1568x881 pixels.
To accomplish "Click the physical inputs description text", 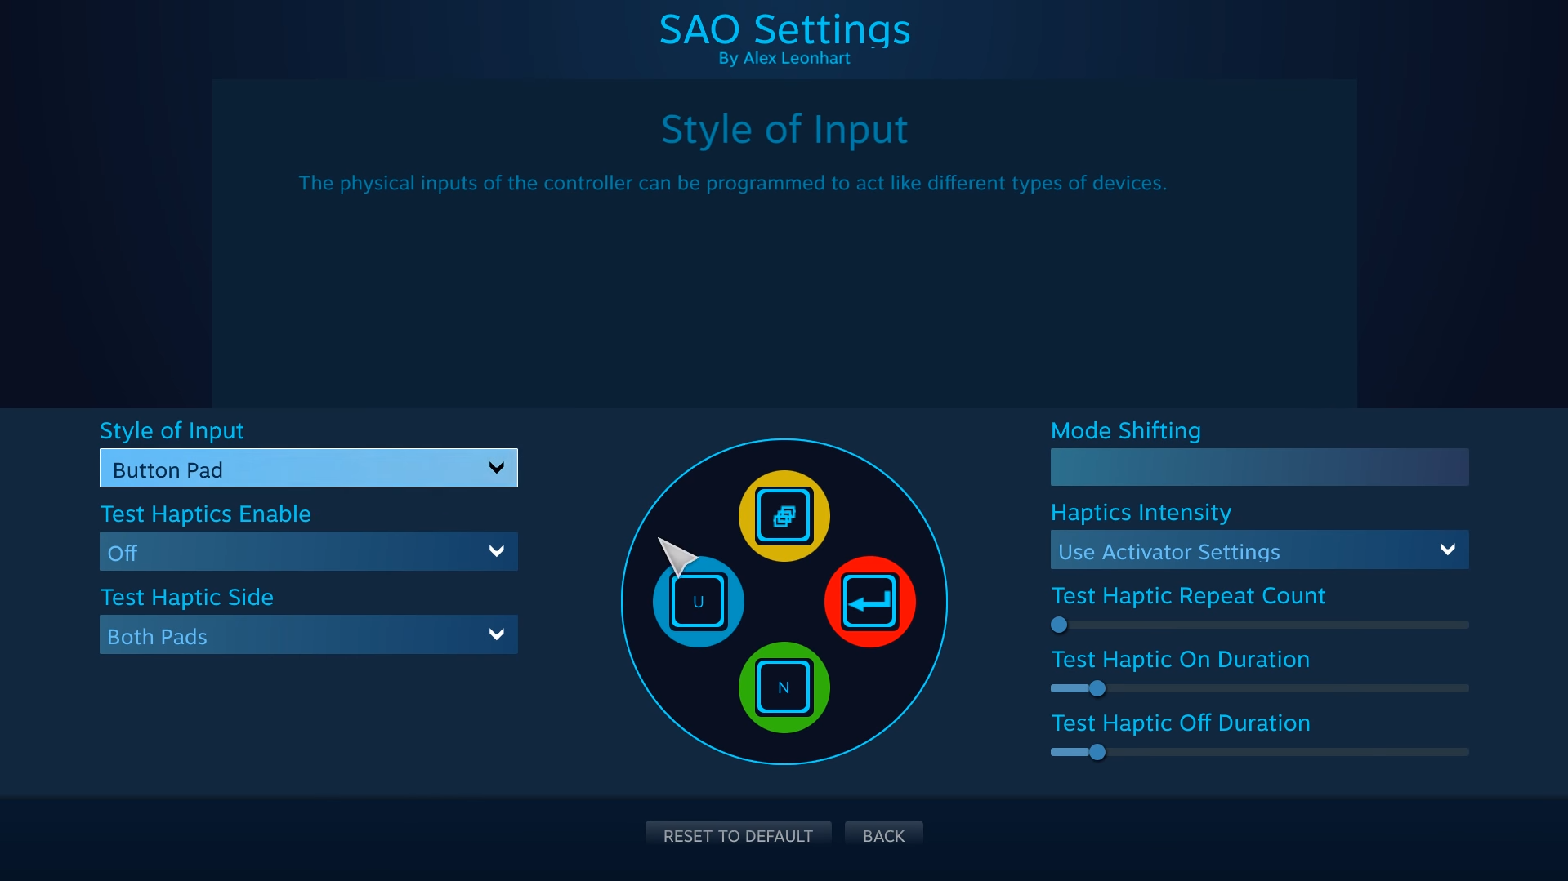I will tap(732, 183).
